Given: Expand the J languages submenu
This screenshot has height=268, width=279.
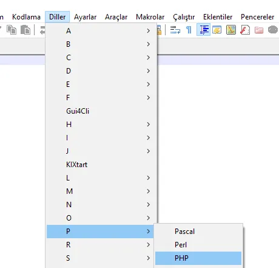Looking at the screenshot, I should pos(101,151).
